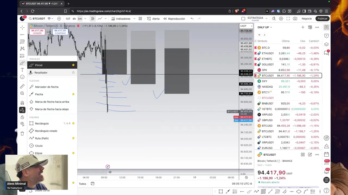348x195 pixels.
Task: Select the ruler measure tool
Action: 22,86
